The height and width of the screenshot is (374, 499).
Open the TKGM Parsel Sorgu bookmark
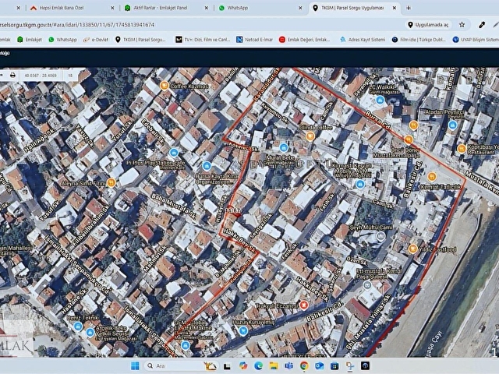coord(140,40)
